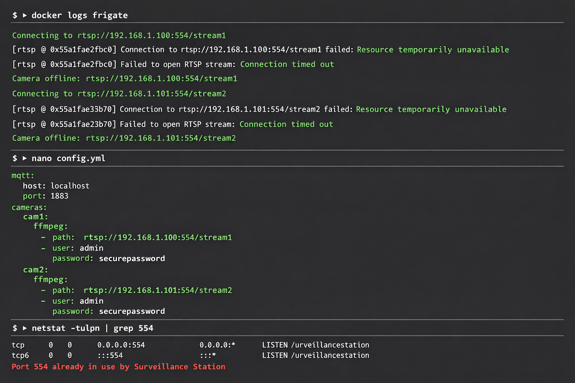The width and height of the screenshot is (575, 383).
Task: Click the prompt arrow beside the netstat command
Action: [x=24, y=328]
